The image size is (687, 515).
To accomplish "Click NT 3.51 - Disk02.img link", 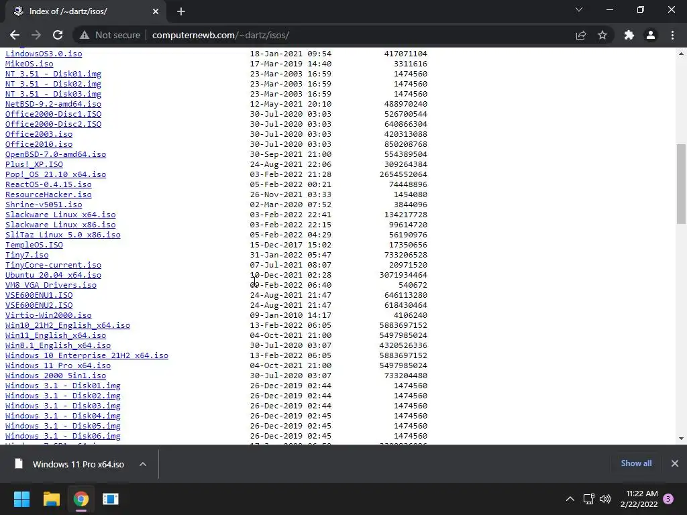I will point(53,84).
